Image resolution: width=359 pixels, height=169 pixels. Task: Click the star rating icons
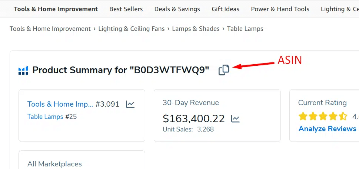[x=323, y=117]
